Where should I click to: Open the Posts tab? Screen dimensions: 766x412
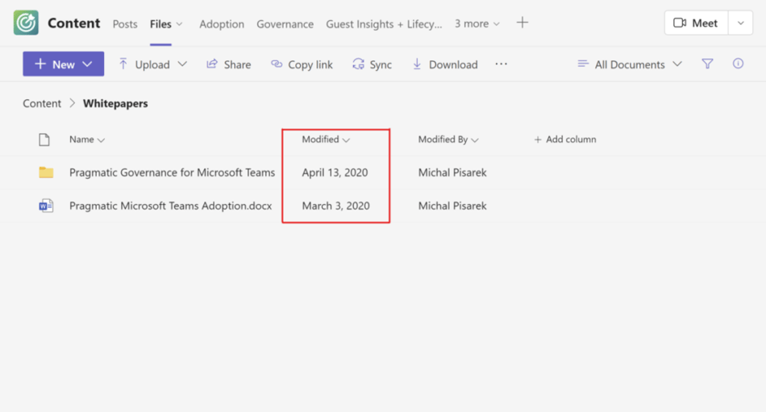(x=125, y=24)
